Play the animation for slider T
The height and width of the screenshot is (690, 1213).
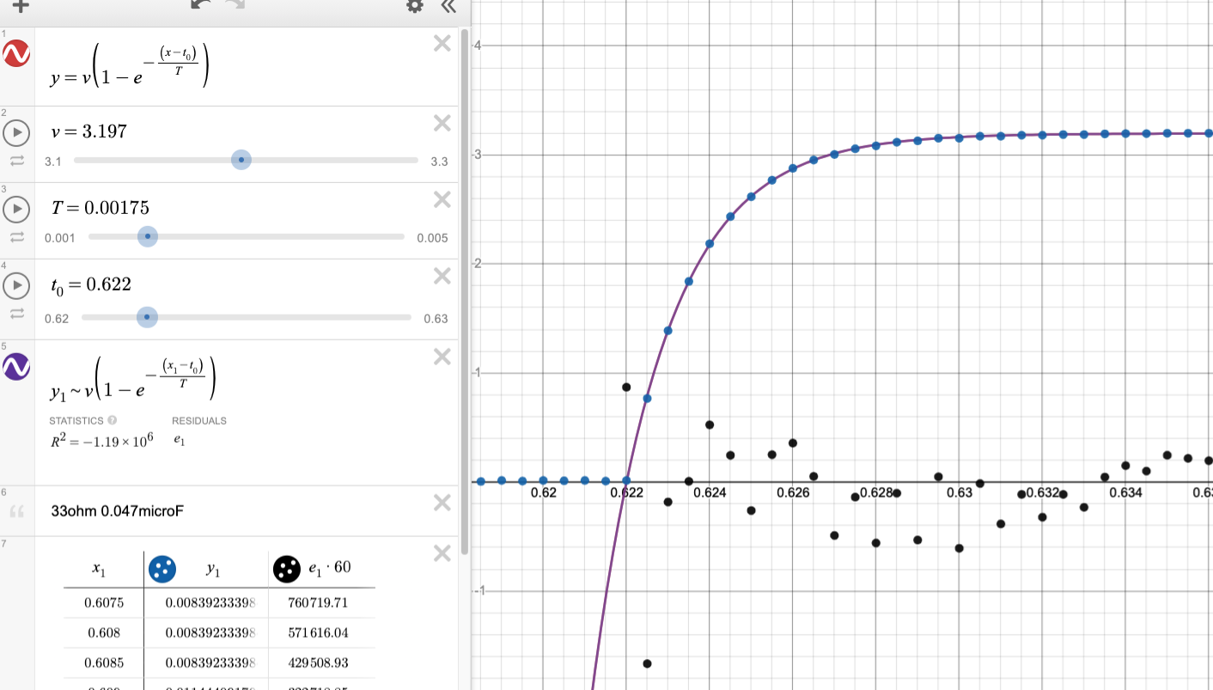pyautogui.click(x=17, y=208)
